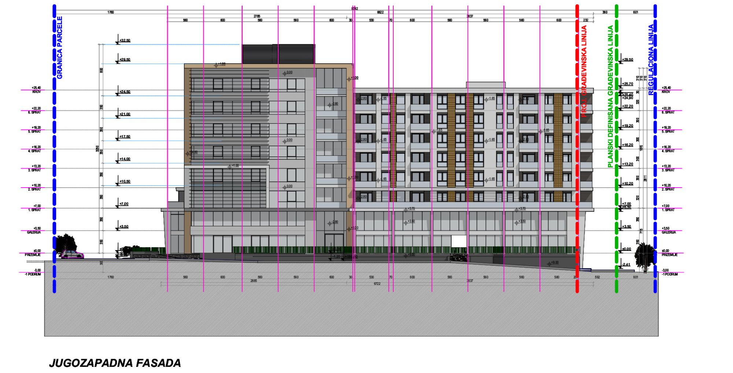Click the tree behind the parked car
Screen dimensions: 733x373
[x=65, y=242]
